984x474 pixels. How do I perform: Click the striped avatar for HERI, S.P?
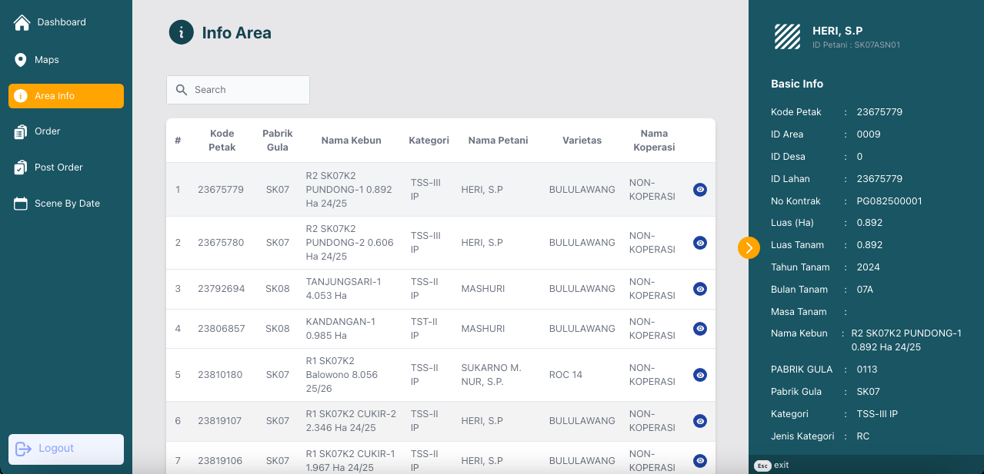pos(787,37)
